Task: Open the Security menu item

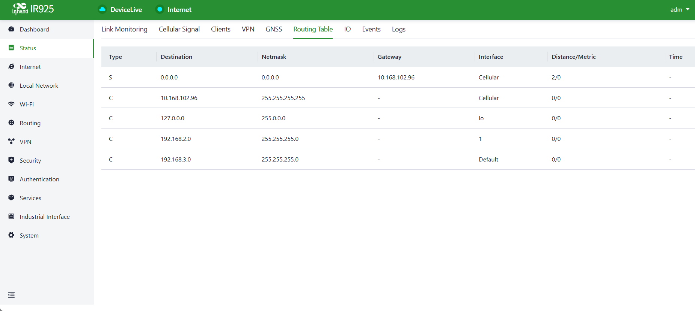Action: [x=47, y=160]
